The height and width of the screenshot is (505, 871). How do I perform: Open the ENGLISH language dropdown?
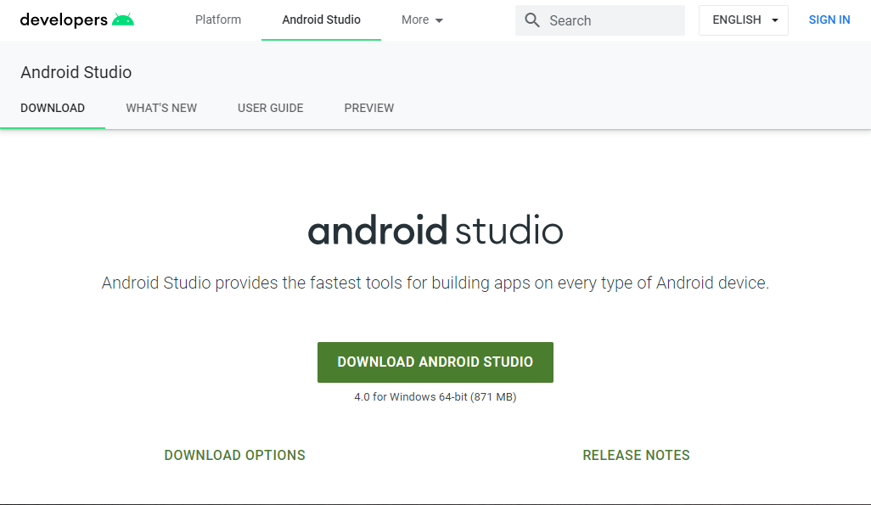coord(744,20)
